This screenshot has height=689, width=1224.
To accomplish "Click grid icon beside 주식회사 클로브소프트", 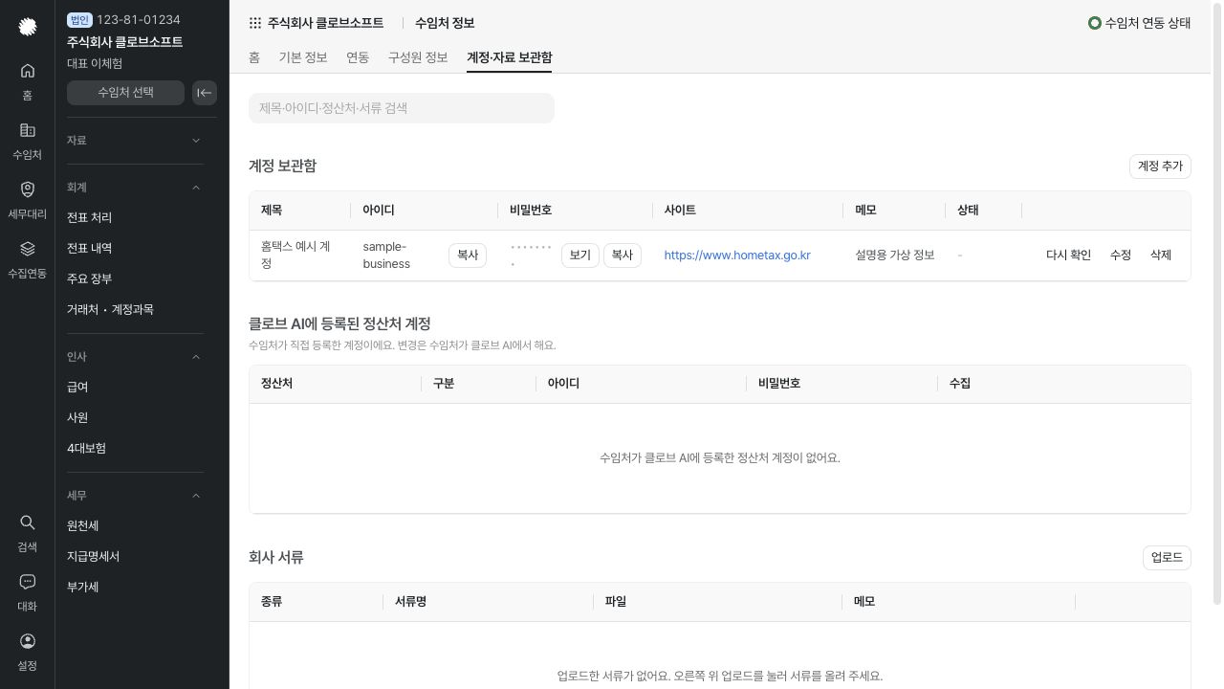I will point(255,23).
